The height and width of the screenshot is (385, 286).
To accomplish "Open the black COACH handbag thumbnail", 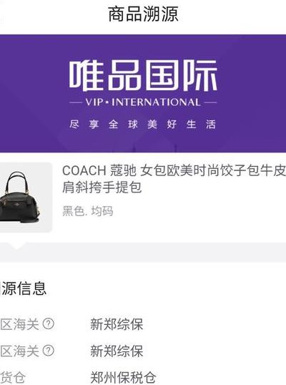I will (24, 198).
